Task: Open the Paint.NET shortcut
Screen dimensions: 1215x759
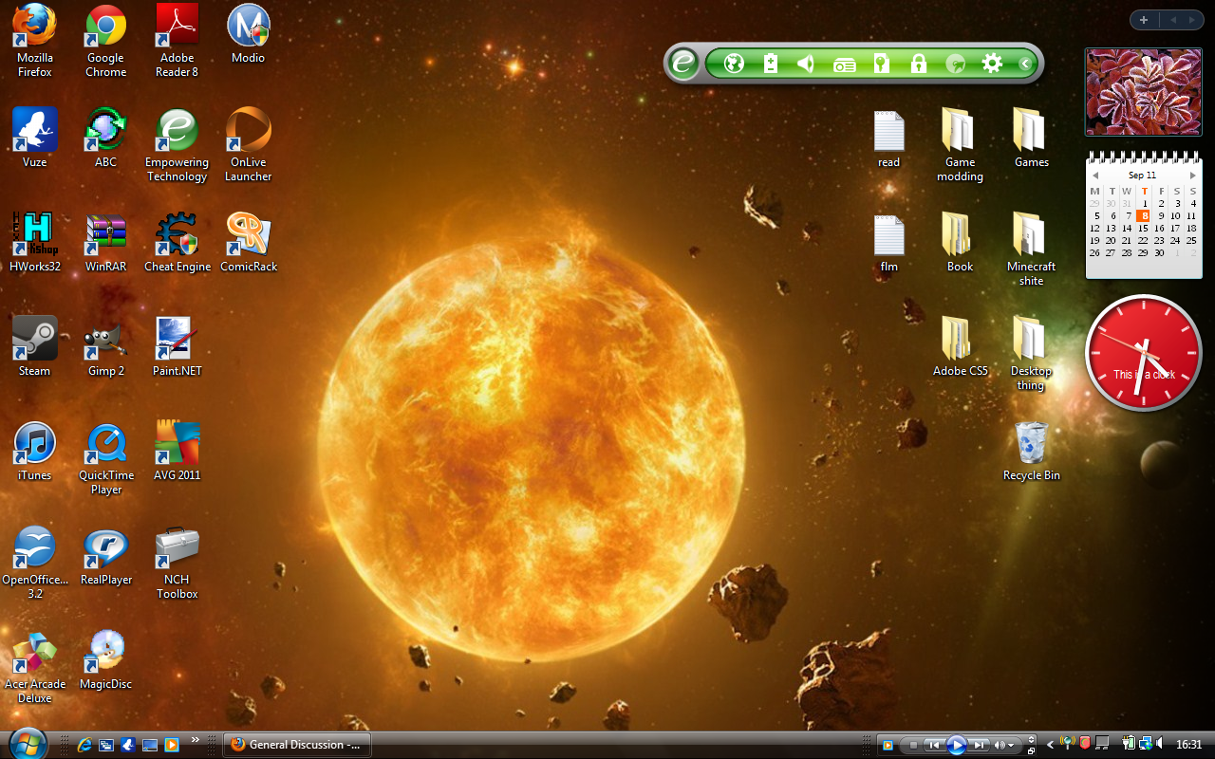Action: (x=178, y=339)
